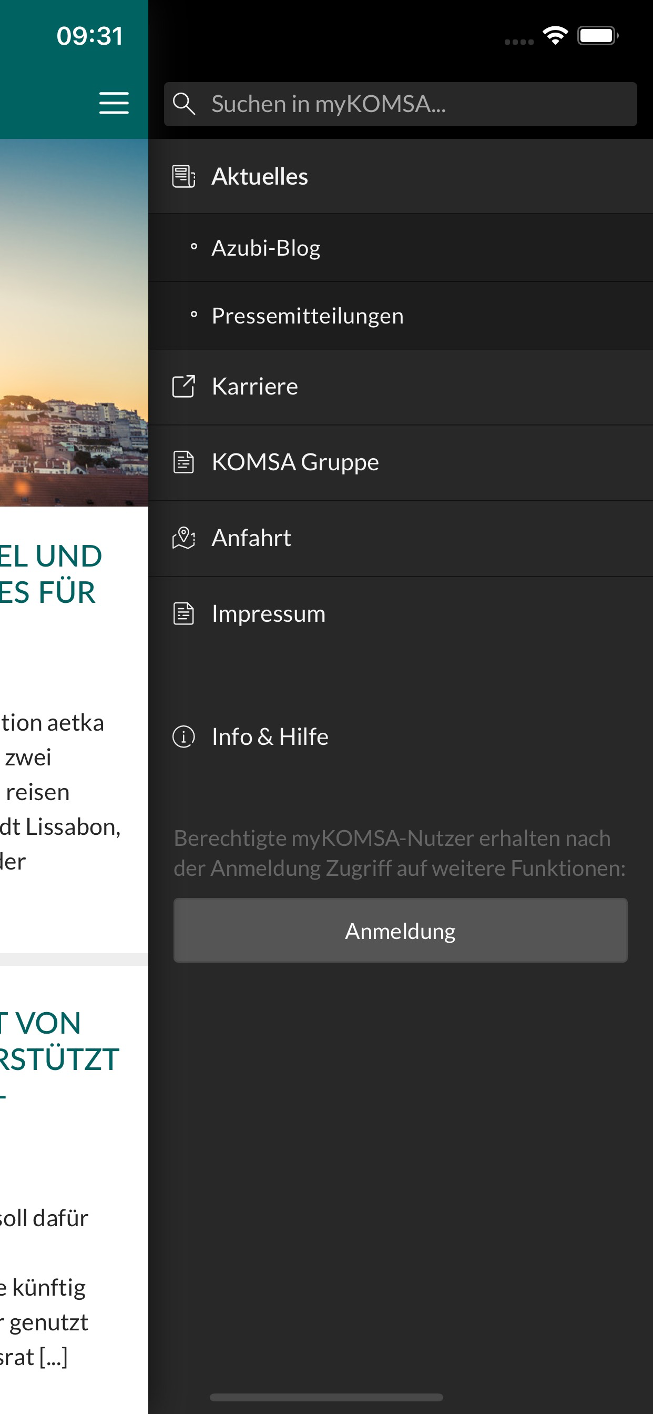Image resolution: width=653 pixels, height=1414 pixels.
Task: Click the KOMSA Gruppe document icon
Action: tap(184, 462)
